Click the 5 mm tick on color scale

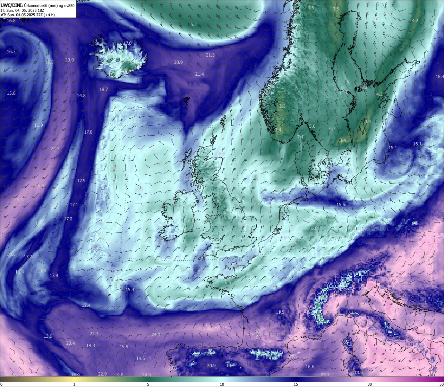[148, 384]
